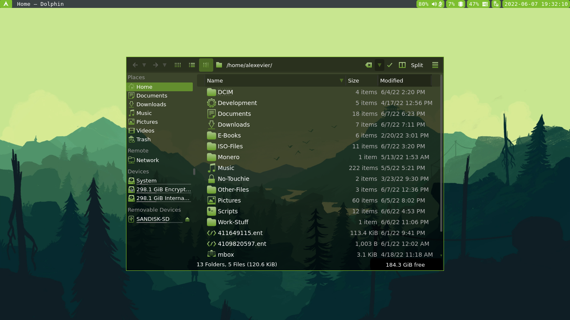Click the Other-Files folder icon
Screen dimensions: 570x320
pyautogui.click(x=212, y=190)
